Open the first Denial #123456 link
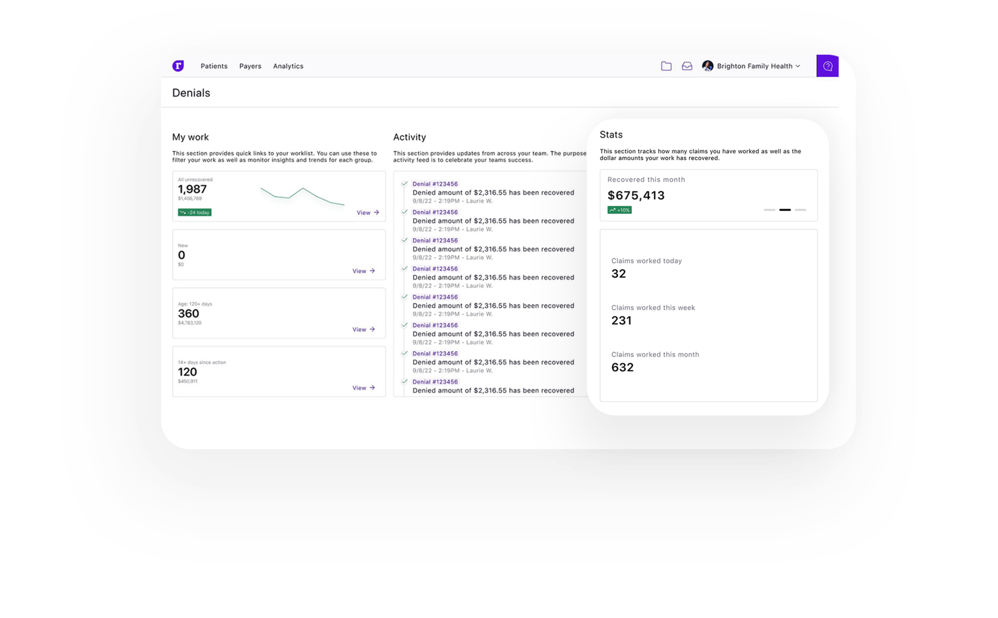 click(x=435, y=184)
